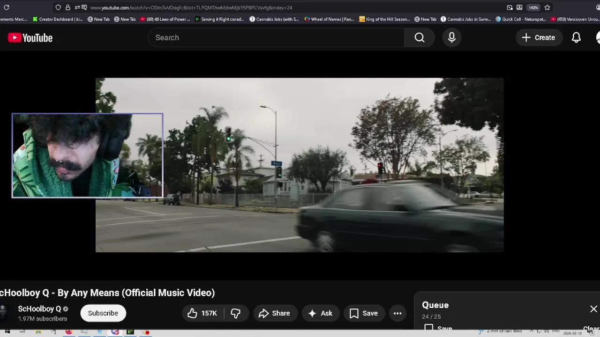Open the 140% zoom level indicator

coord(533,7)
